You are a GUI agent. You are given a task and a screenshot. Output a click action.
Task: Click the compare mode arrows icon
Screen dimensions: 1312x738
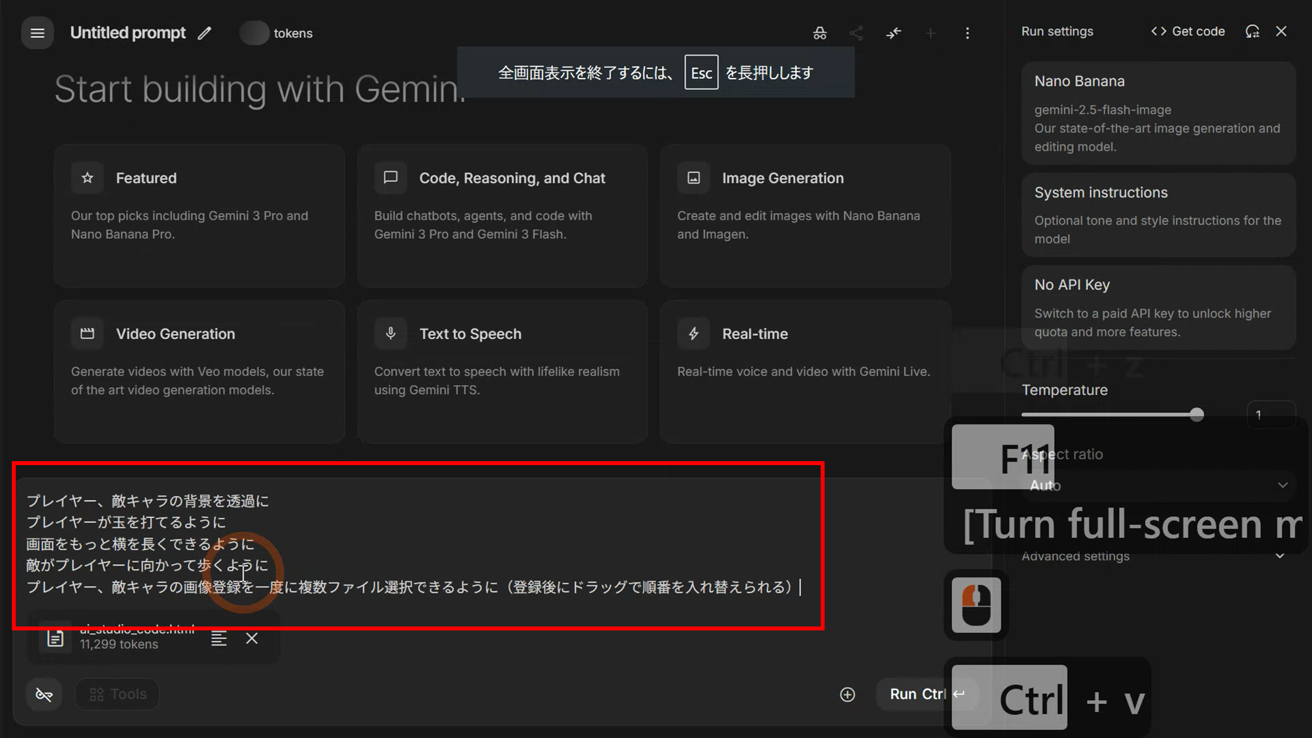point(893,33)
